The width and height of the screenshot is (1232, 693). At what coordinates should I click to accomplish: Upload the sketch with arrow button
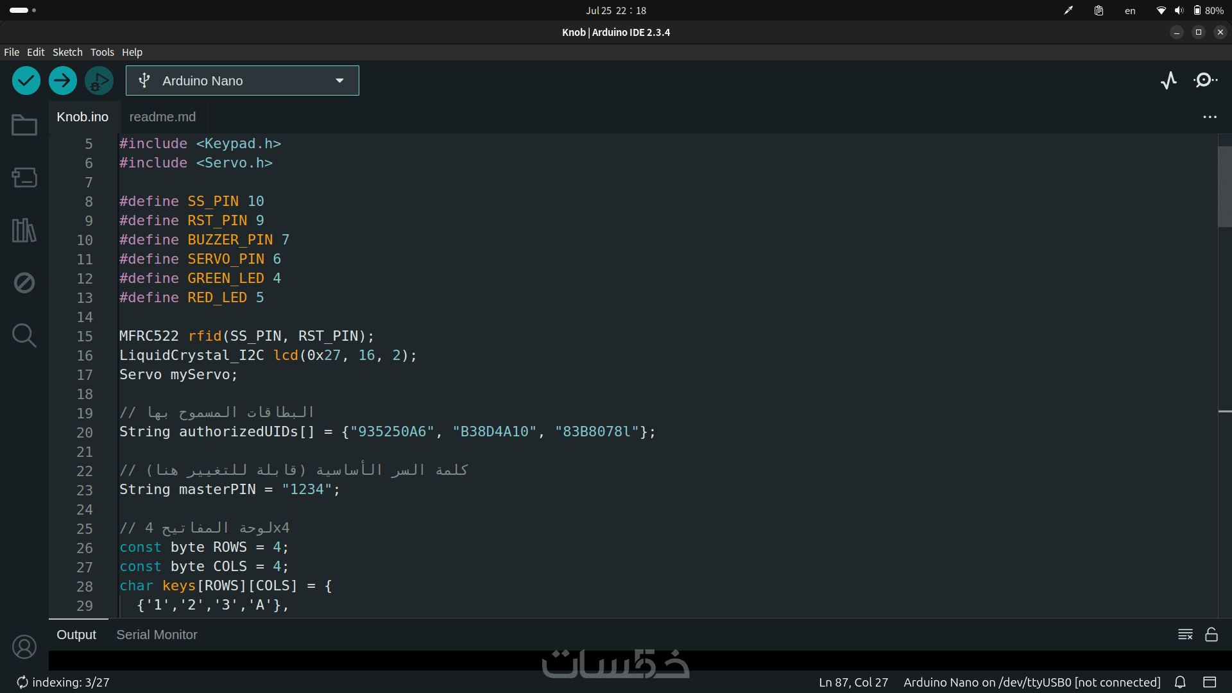tap(63, 81)
